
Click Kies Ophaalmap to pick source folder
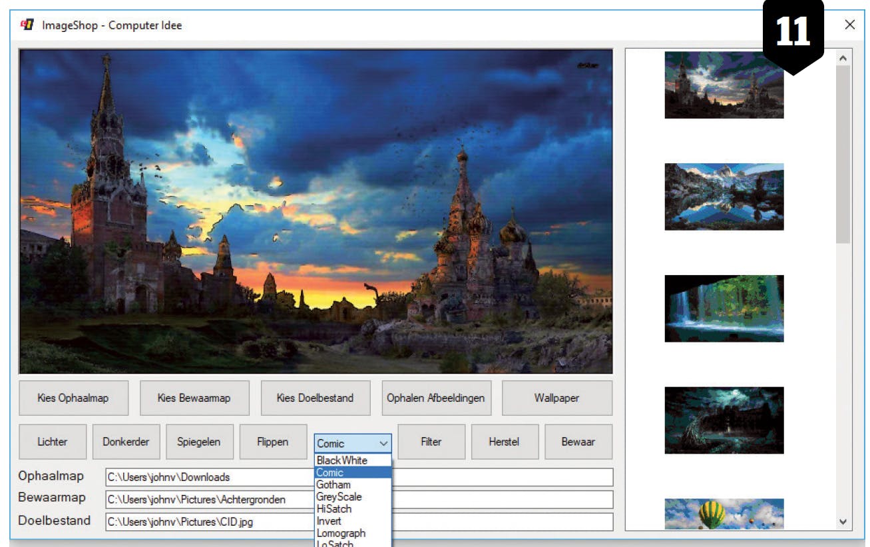pos(73,397)
